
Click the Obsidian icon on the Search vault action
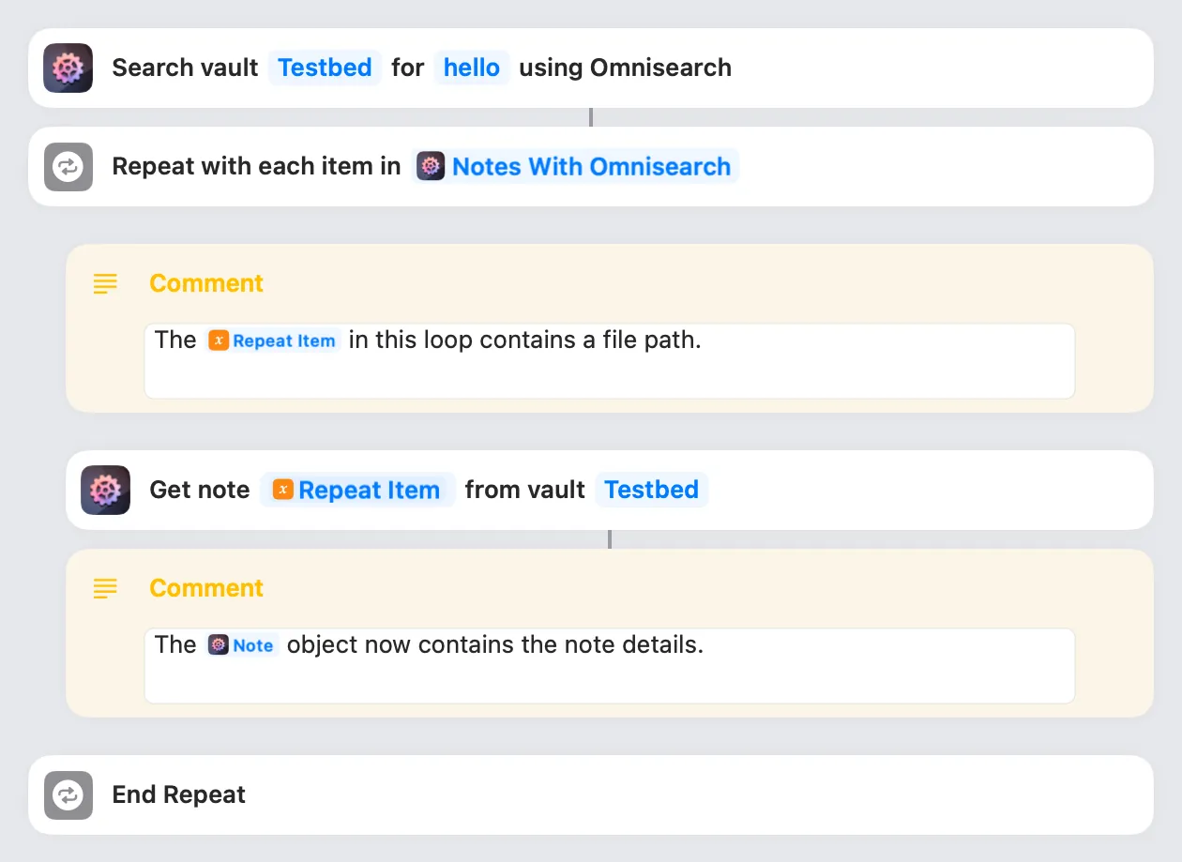click(x=67, y=68)
